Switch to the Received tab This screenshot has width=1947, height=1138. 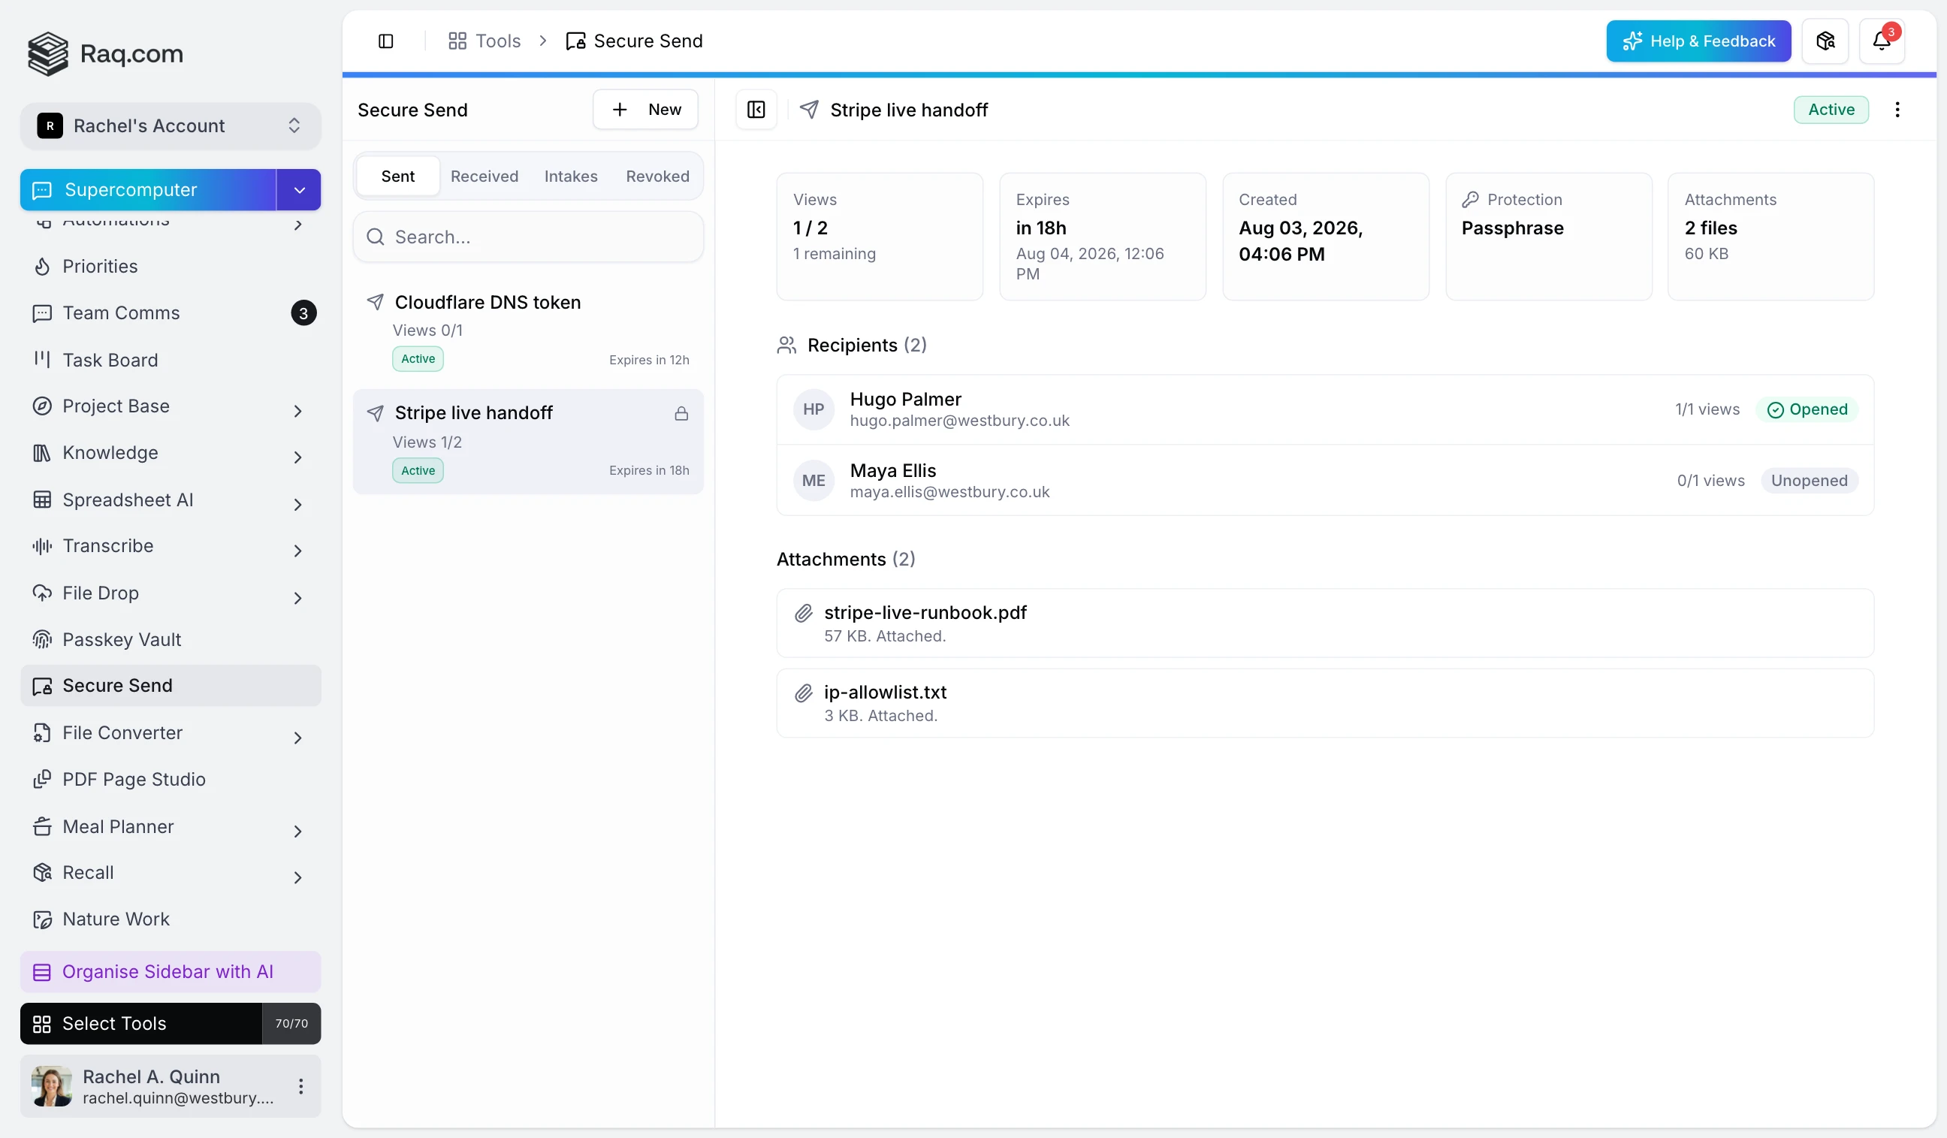484,177
